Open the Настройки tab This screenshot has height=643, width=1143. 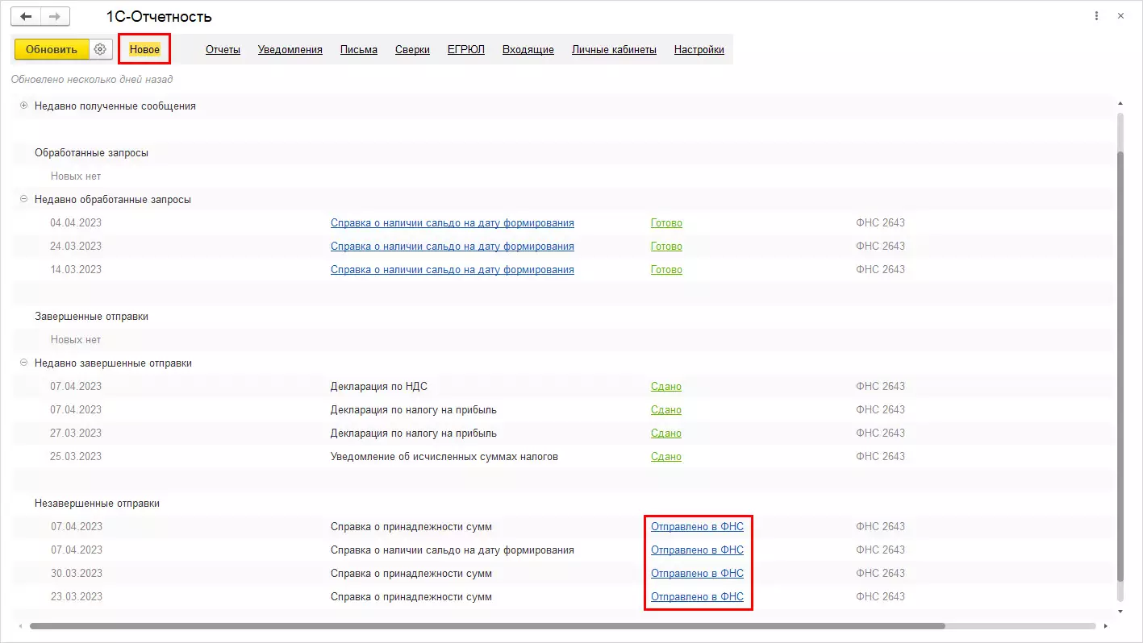(x=699, y=49)
